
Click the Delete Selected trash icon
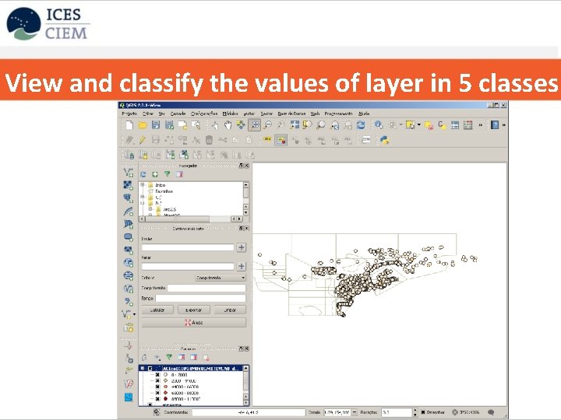coord(210,140)
